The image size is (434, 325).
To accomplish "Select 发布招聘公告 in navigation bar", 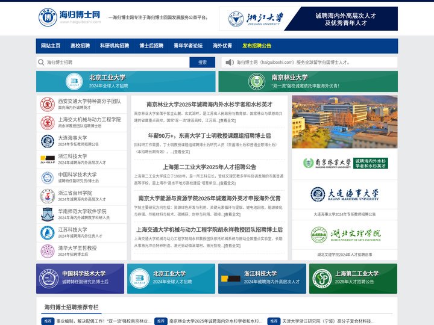I will tap(257, 46).
